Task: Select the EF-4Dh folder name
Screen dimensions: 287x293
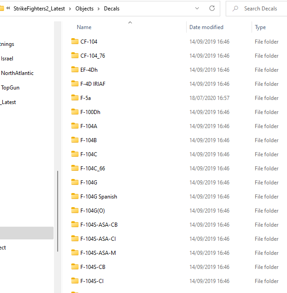Action: (89, 70)
